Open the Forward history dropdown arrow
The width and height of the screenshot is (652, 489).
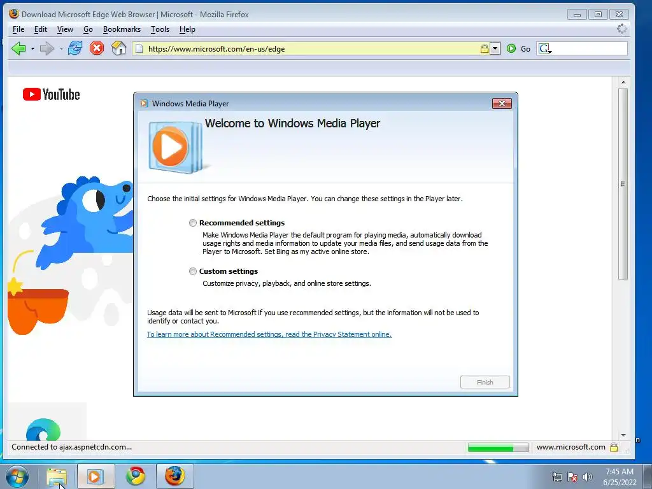[x=61, y=48]
